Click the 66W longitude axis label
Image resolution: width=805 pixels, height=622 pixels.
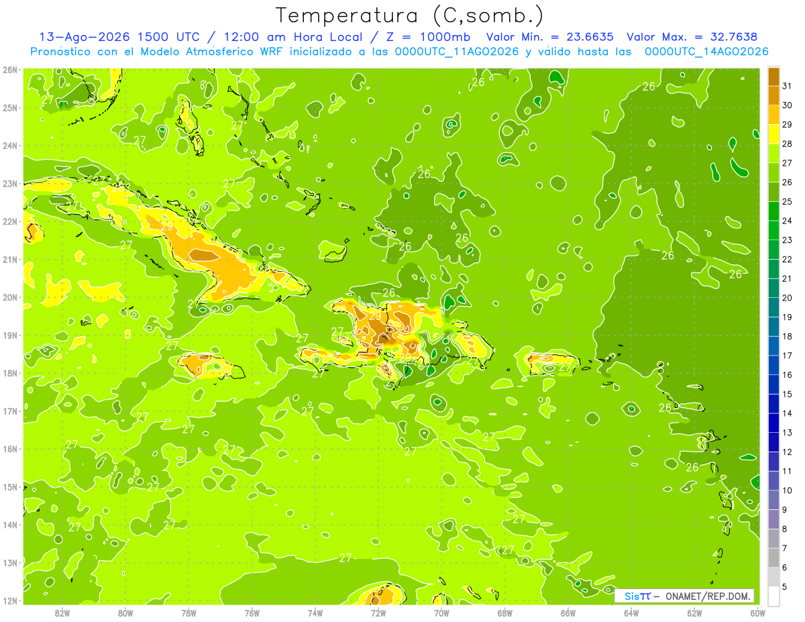click(568, 612)
